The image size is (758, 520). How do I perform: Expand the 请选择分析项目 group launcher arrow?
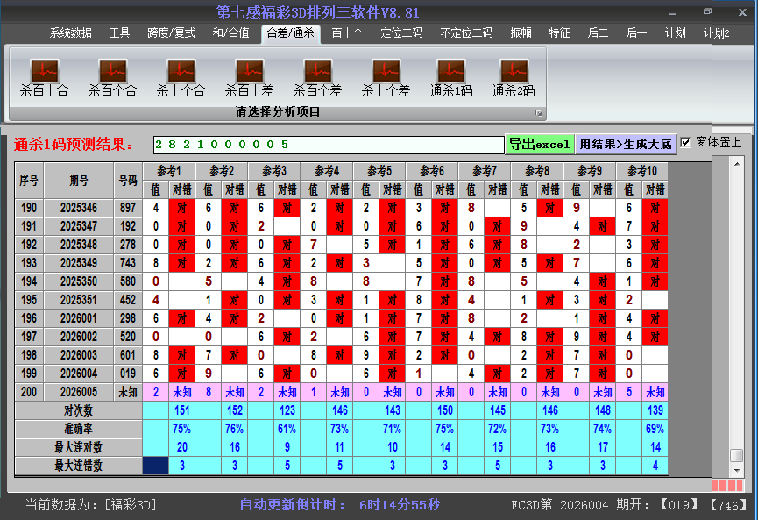click(539, 113)
